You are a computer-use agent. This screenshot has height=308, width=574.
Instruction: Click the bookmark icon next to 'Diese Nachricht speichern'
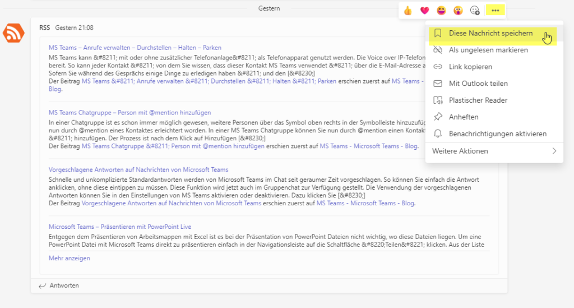[x=437, y=33]
